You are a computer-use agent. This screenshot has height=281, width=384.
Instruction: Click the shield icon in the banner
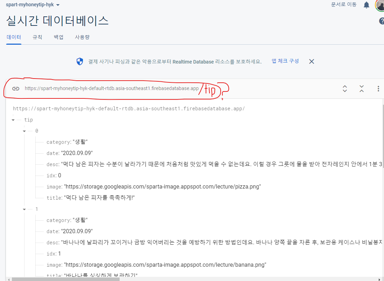pyautogui.click(x=80, y=61)
